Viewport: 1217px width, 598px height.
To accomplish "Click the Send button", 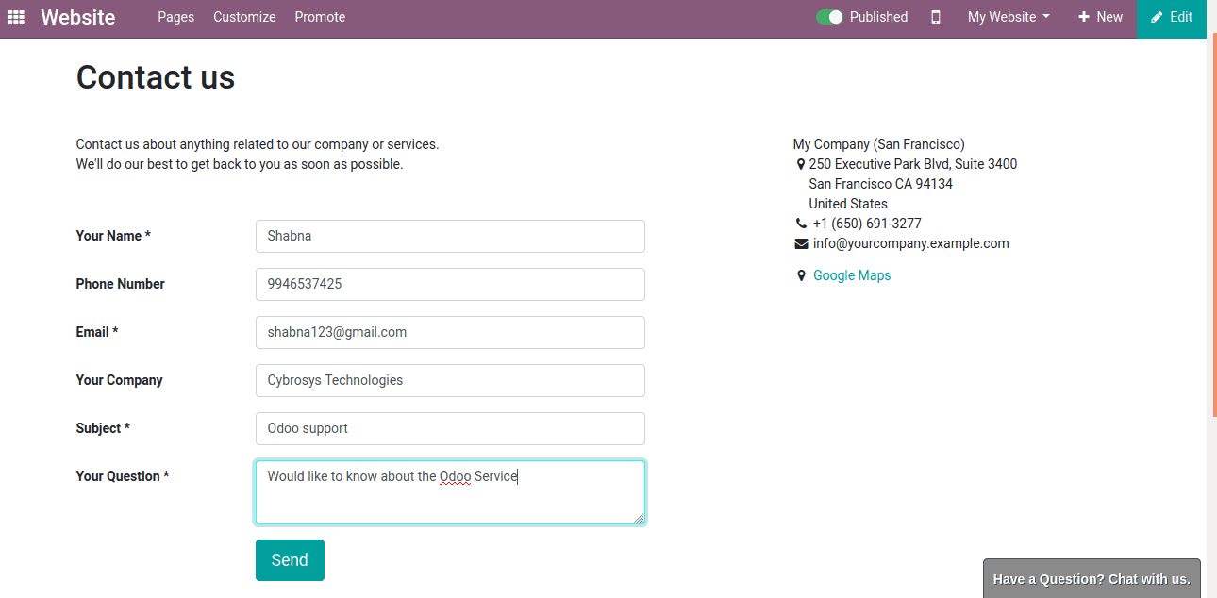I will 290,560.
